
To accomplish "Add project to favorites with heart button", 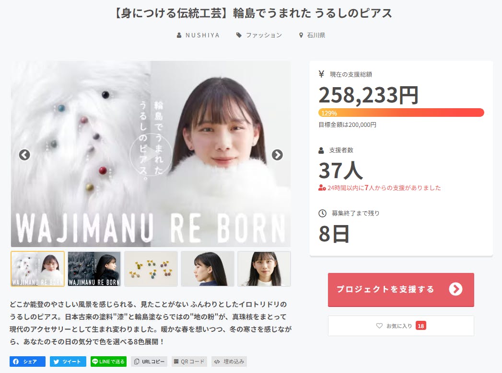I will point(401,326).
